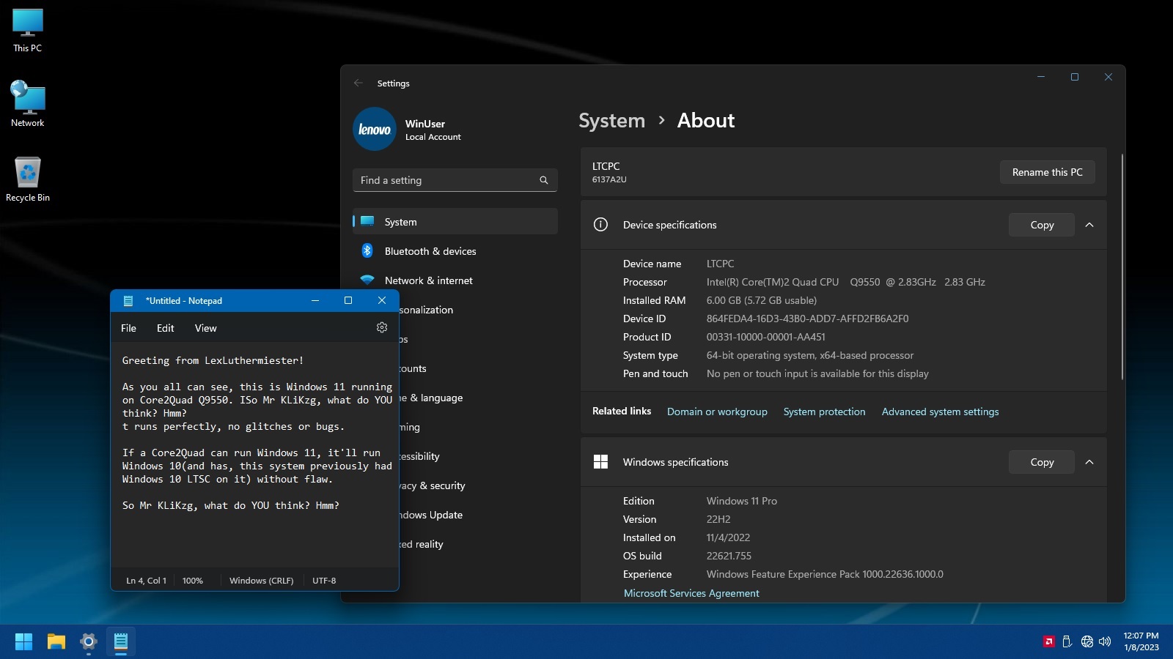Click UTF-8 encoding in Notepad status bar
This screenshot has width=1173, height=659.
tap(324, 581)
